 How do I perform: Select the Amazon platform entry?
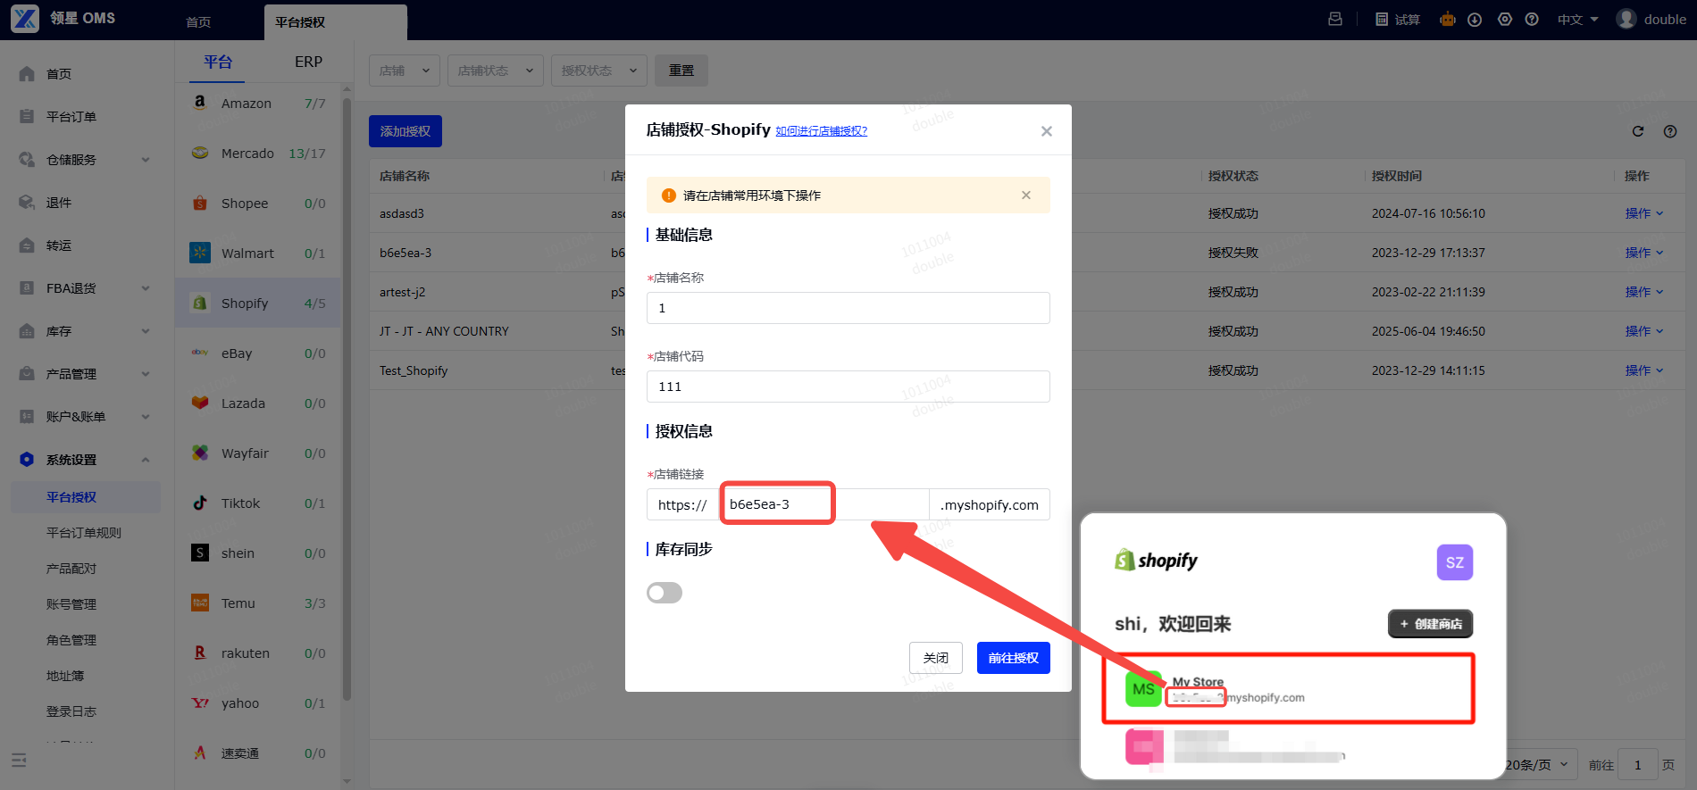258,104
